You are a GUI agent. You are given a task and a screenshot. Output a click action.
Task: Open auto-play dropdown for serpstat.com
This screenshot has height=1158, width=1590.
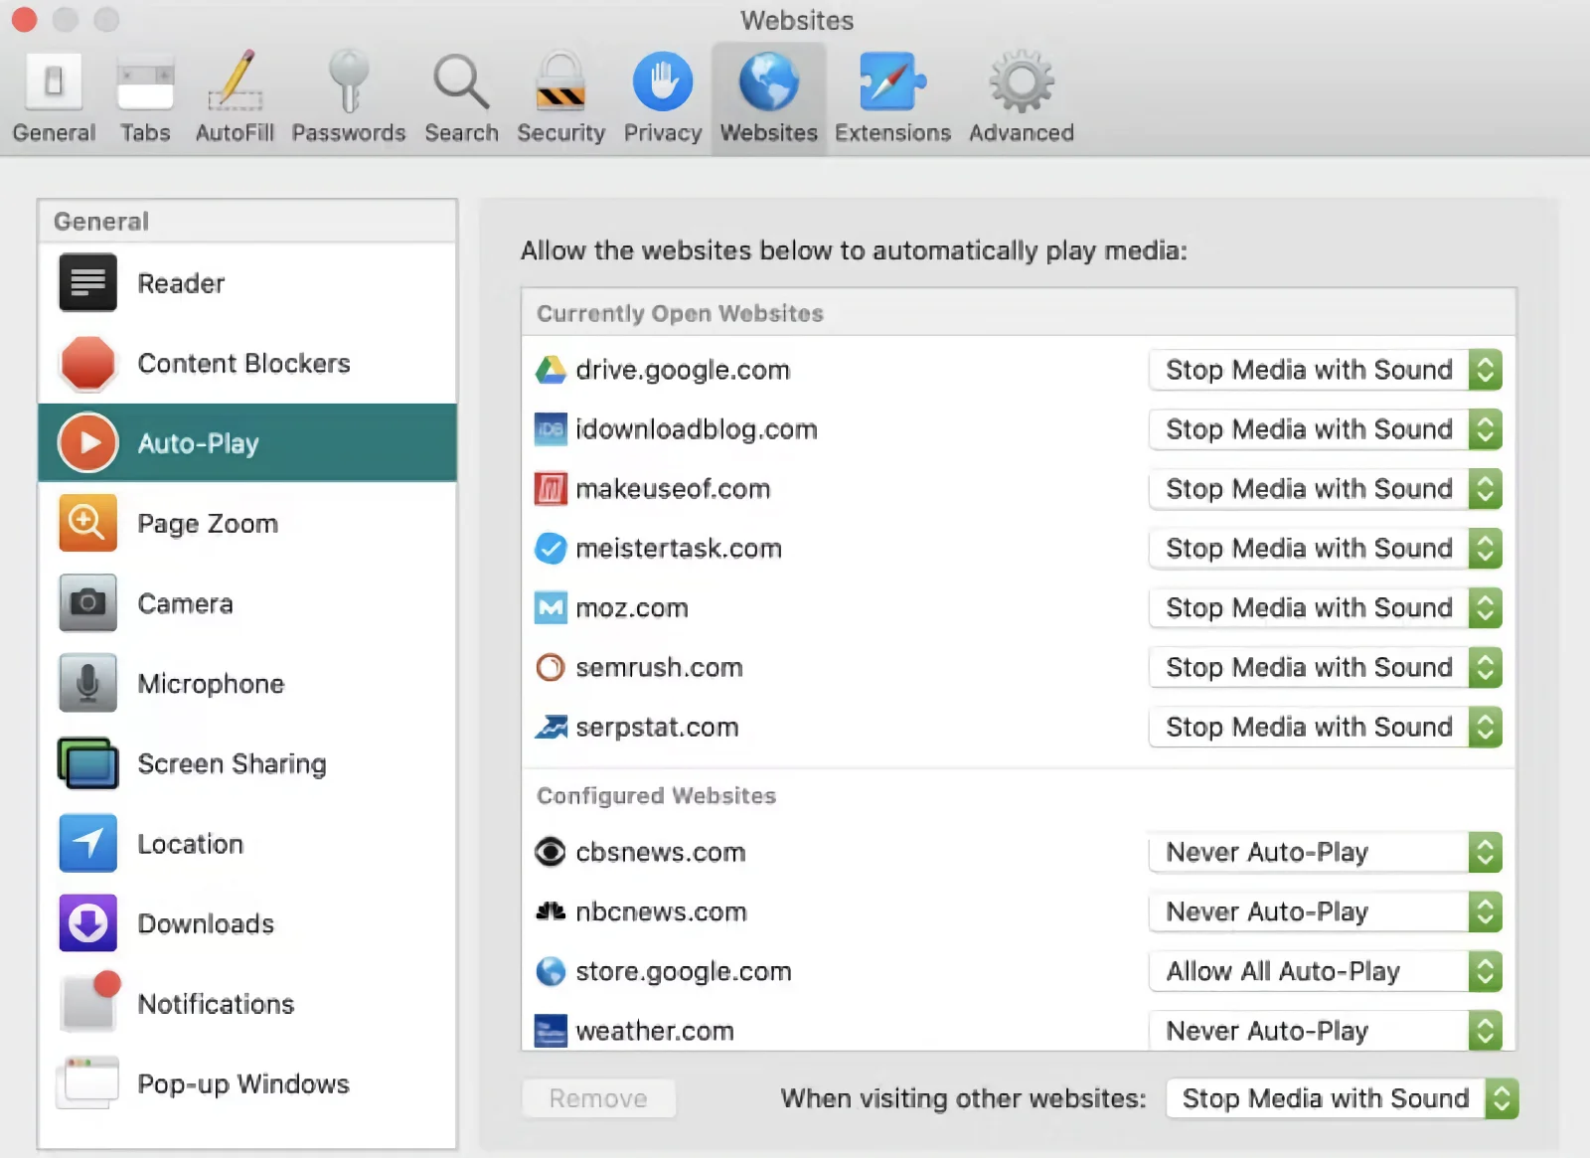(1325, 728)
